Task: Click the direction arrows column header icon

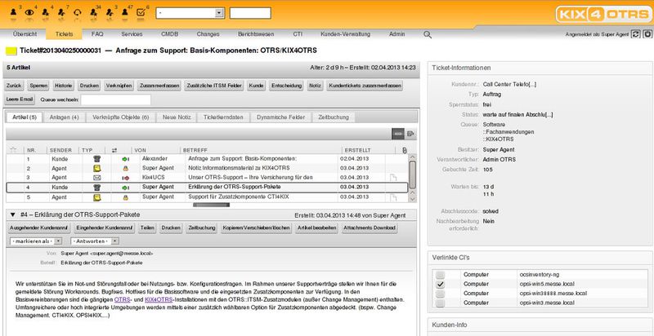Action: (x=114, y=150)
